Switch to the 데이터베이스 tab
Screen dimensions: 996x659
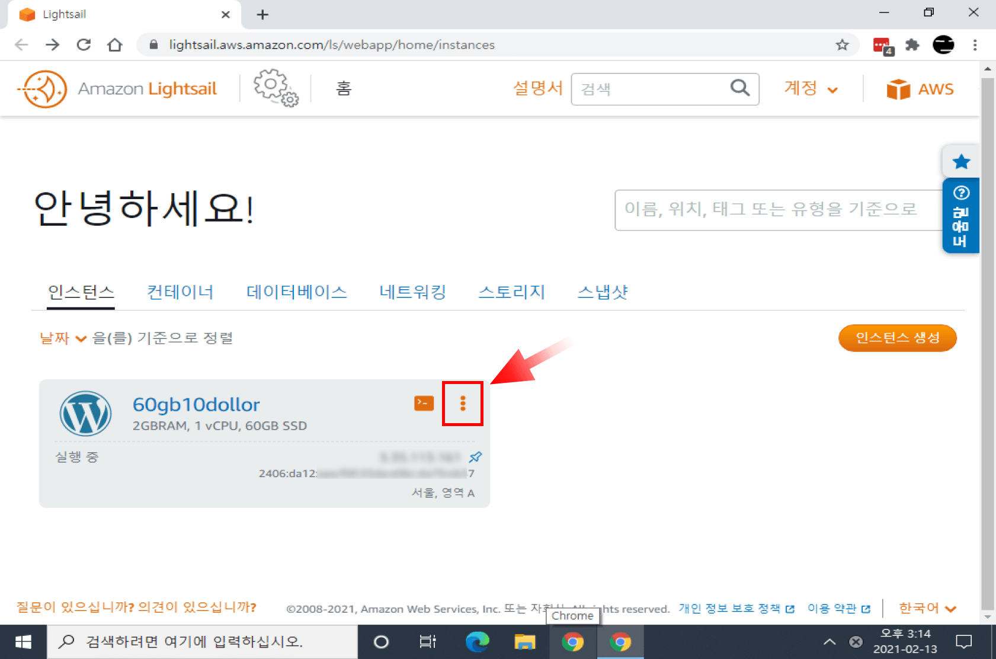point(296,292)
